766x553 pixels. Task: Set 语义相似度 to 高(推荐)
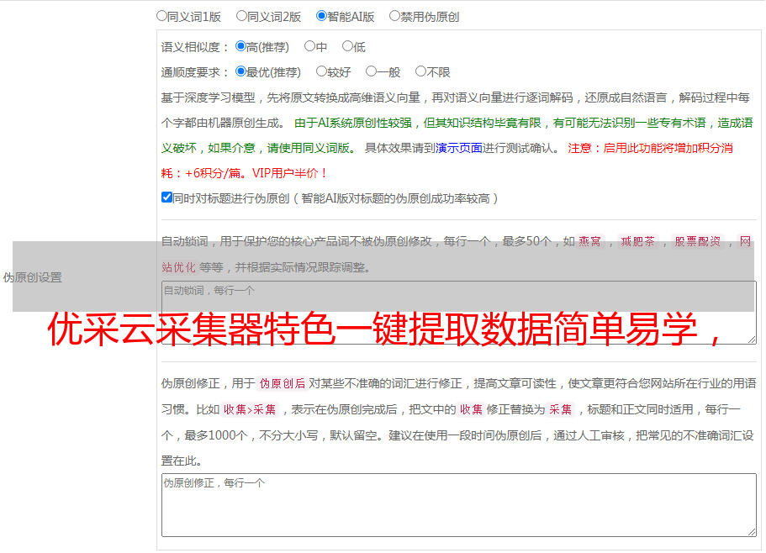click(240, 46)
